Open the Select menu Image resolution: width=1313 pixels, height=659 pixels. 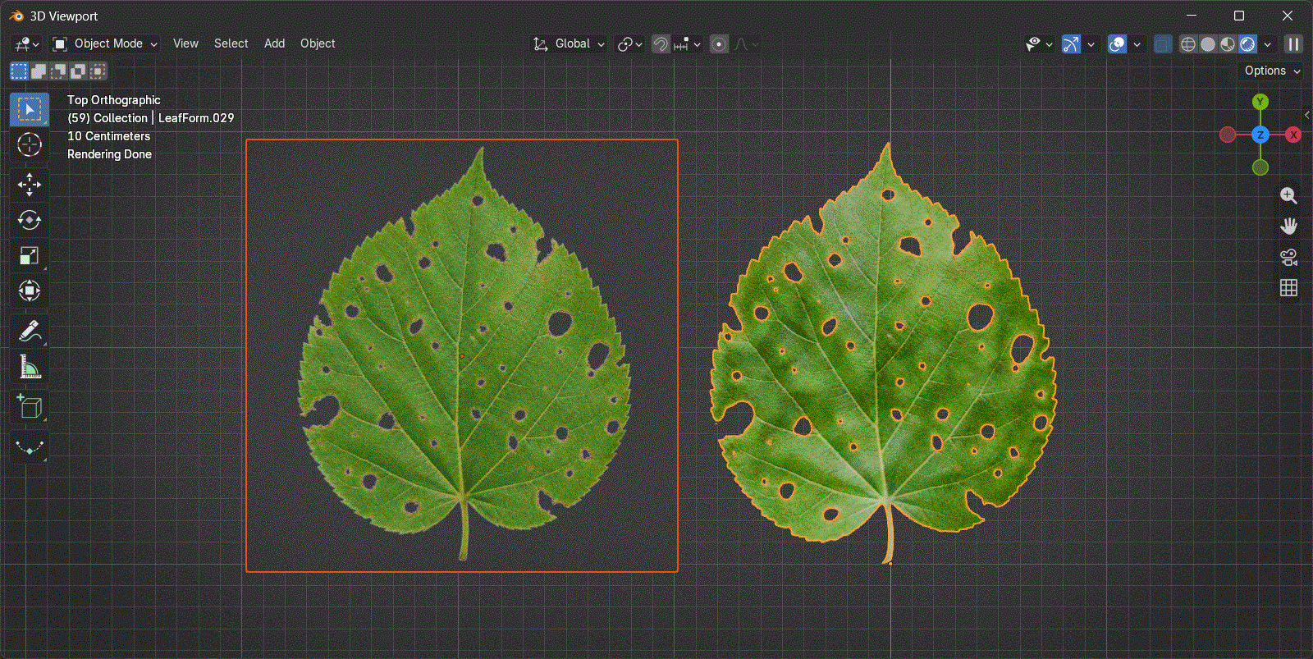coord(231,44)
